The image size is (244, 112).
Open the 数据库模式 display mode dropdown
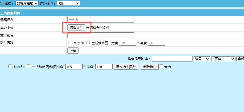(x=27, y=3)
